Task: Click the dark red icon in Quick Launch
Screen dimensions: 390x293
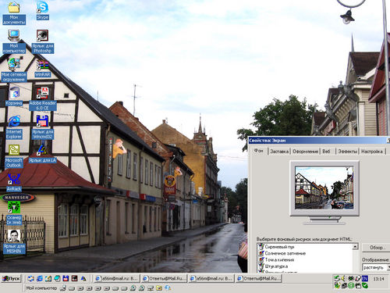Action: (x=75, y=279)
